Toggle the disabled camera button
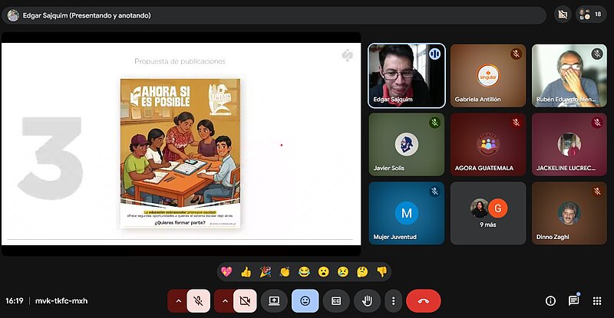This screenshot has width=614, height=318. 245,301
